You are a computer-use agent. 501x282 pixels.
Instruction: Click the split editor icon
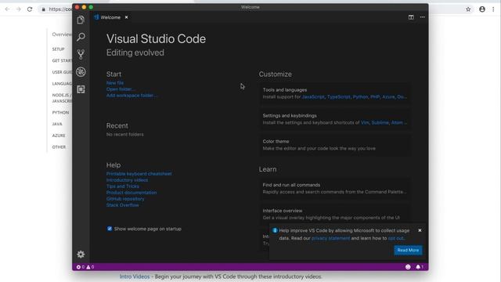[x=411, y=17]
